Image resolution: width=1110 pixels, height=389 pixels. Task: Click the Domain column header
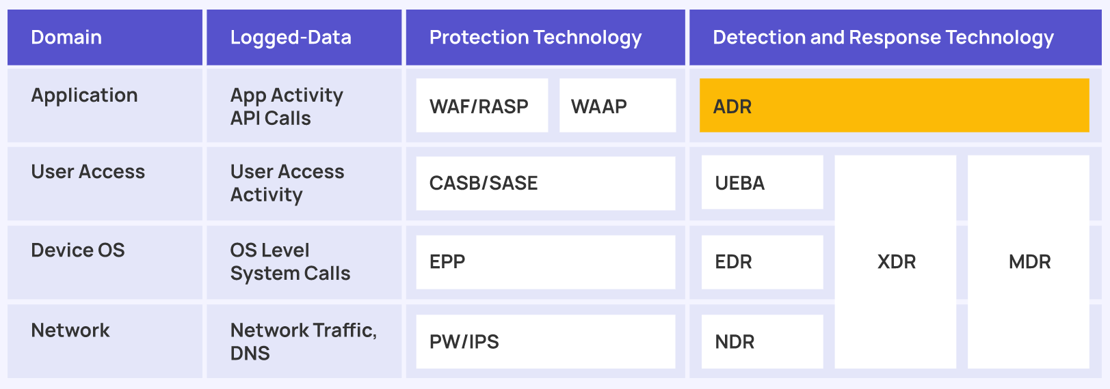pos(105,38)
